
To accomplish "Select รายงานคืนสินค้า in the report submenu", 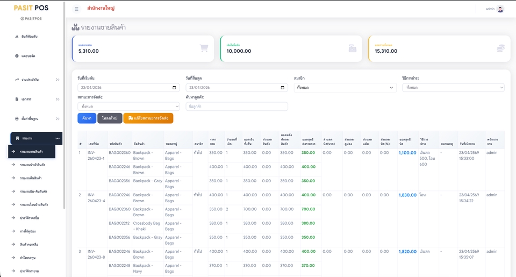I will [x=31, y=178].
